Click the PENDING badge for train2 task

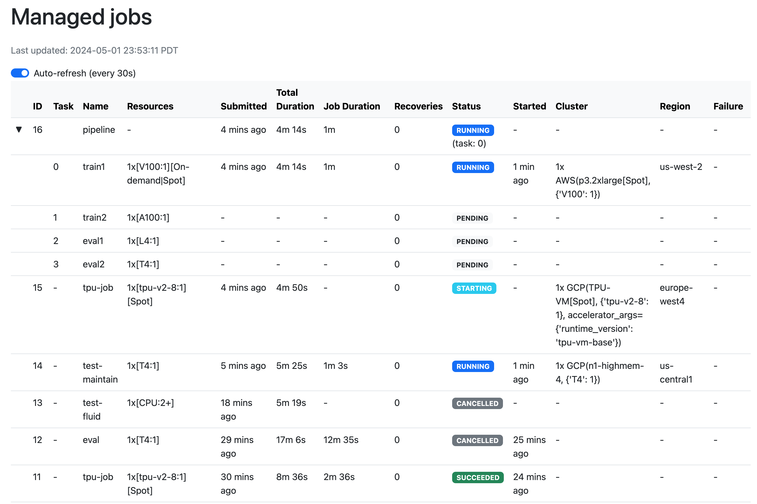tap(472, 218)
